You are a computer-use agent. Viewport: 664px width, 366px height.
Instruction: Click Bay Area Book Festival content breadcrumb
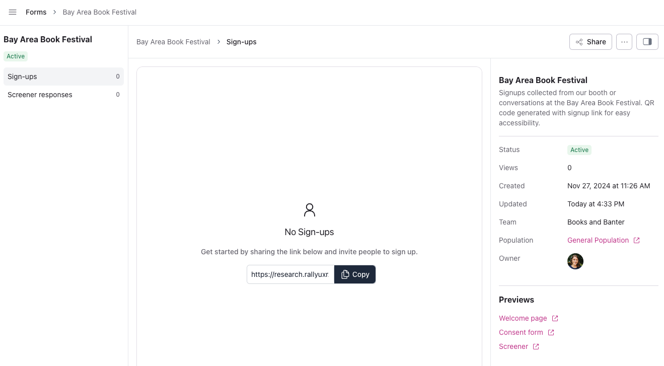tap(173, 42)
